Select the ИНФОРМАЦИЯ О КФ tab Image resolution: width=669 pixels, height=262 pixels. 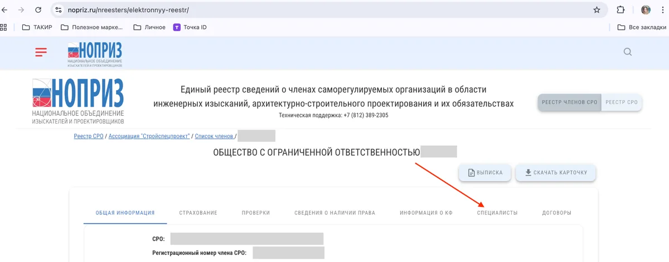426,213
